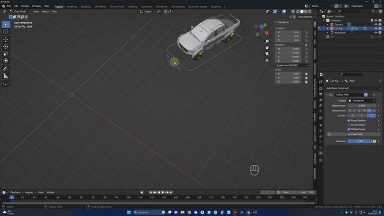Select the Transform tool

click(x=6, y=61)
